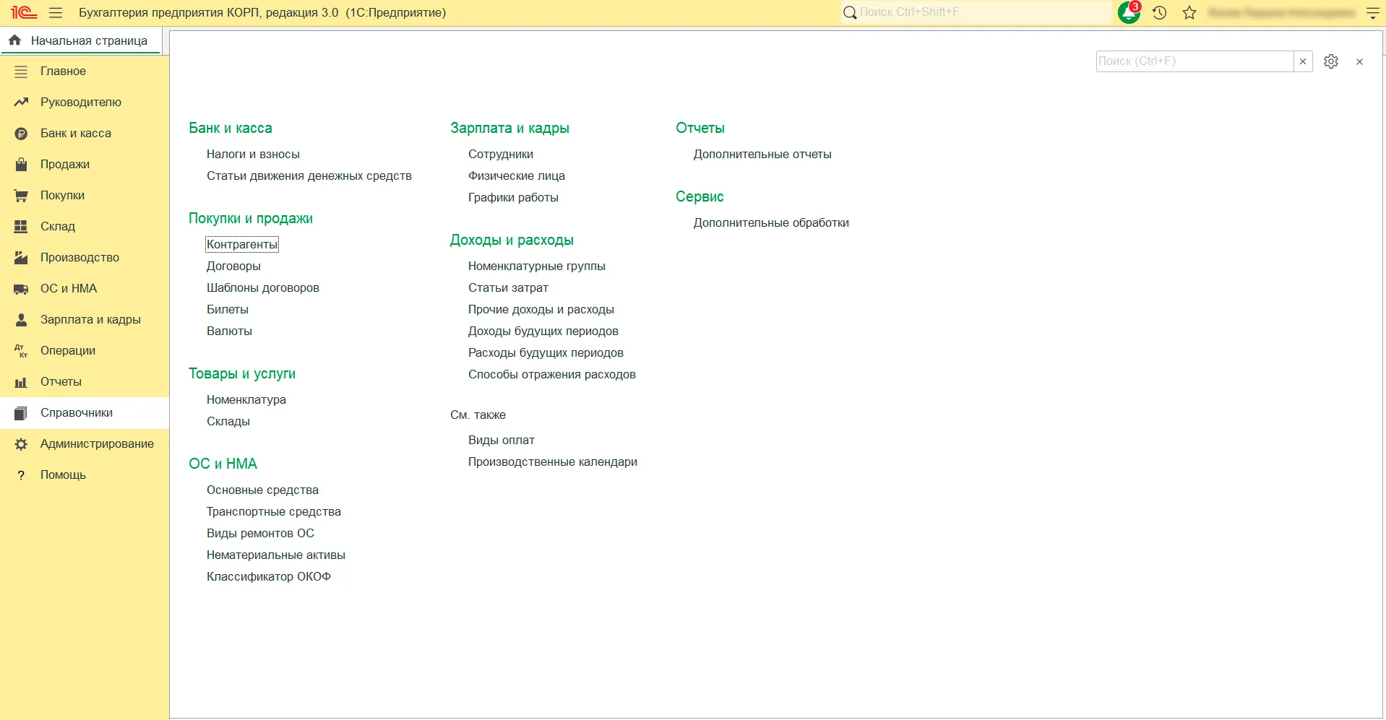The width and height of the screenshot is (1386, 720).
Task: Open Дополнительные обработки under Сервис
Action: click(x=771, y=222)
